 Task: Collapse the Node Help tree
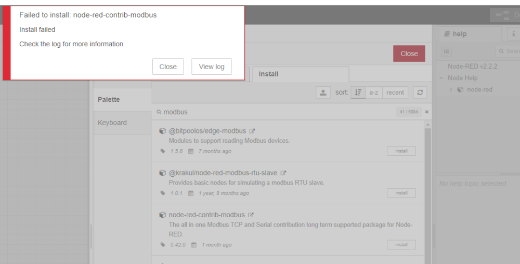click(x=441, y=78)
